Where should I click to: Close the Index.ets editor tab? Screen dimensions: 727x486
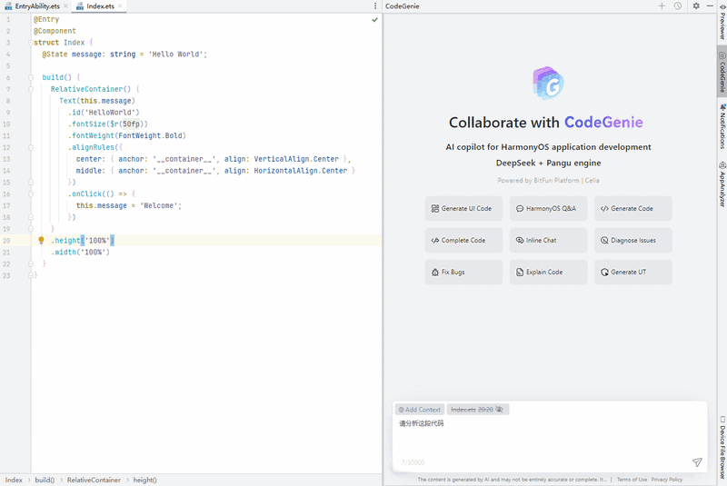121,6
